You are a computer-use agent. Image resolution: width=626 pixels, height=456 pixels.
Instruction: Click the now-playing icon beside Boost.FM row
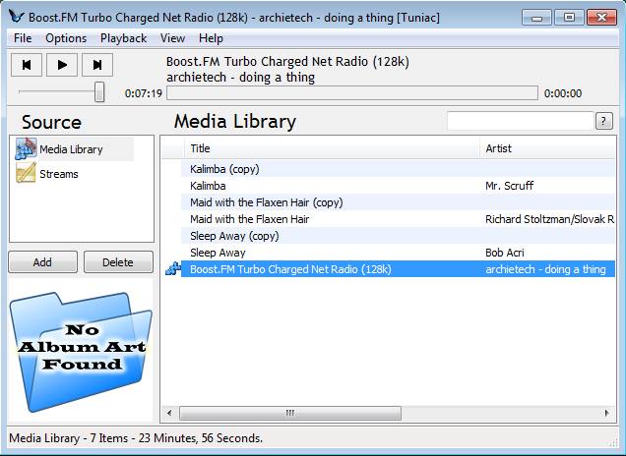[x=173, y=269]
